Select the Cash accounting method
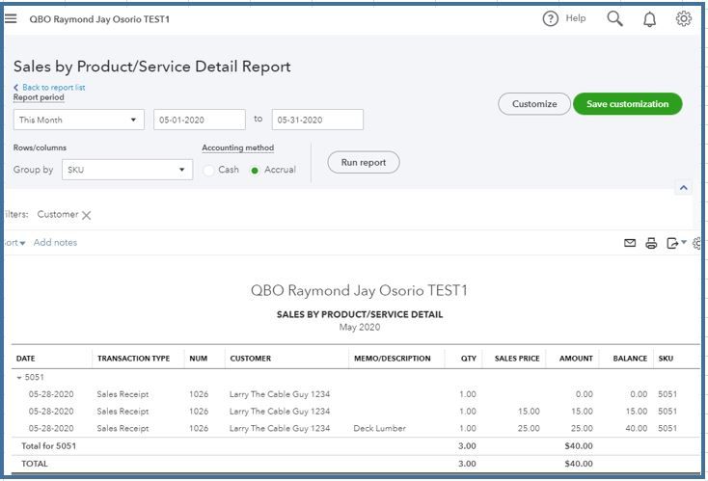708x481 pixels. pyautogui.click(x=210, y=171)
